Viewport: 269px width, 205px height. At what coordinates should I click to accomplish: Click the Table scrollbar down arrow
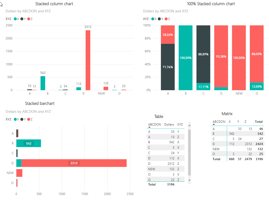[x=189, y=180]
